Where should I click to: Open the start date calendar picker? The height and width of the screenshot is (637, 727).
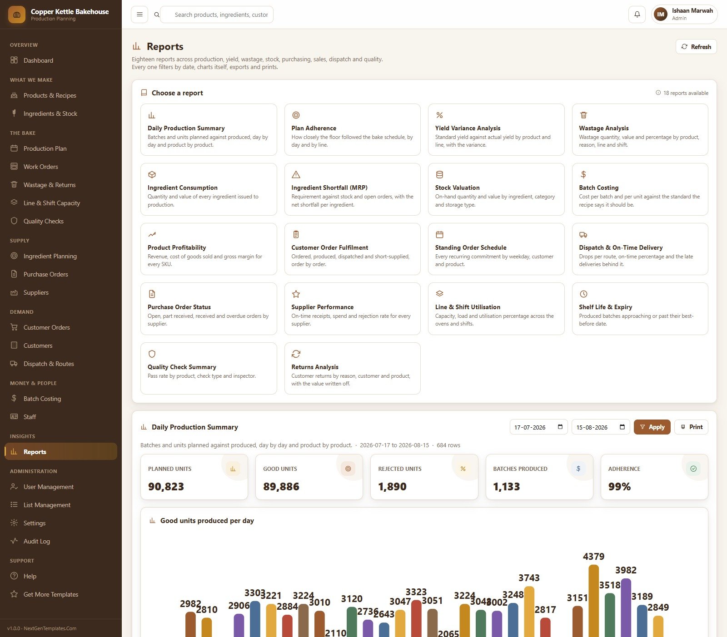coord(560,427)
